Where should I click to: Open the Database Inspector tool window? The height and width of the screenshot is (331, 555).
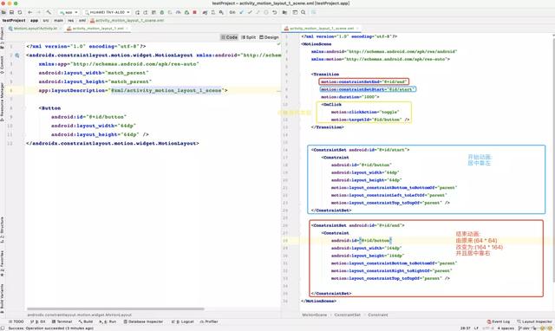pos(143,321)
